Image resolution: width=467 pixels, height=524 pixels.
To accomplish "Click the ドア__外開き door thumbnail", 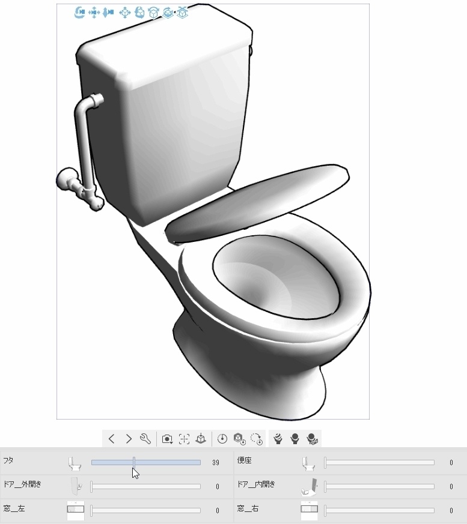I will 76,486.
